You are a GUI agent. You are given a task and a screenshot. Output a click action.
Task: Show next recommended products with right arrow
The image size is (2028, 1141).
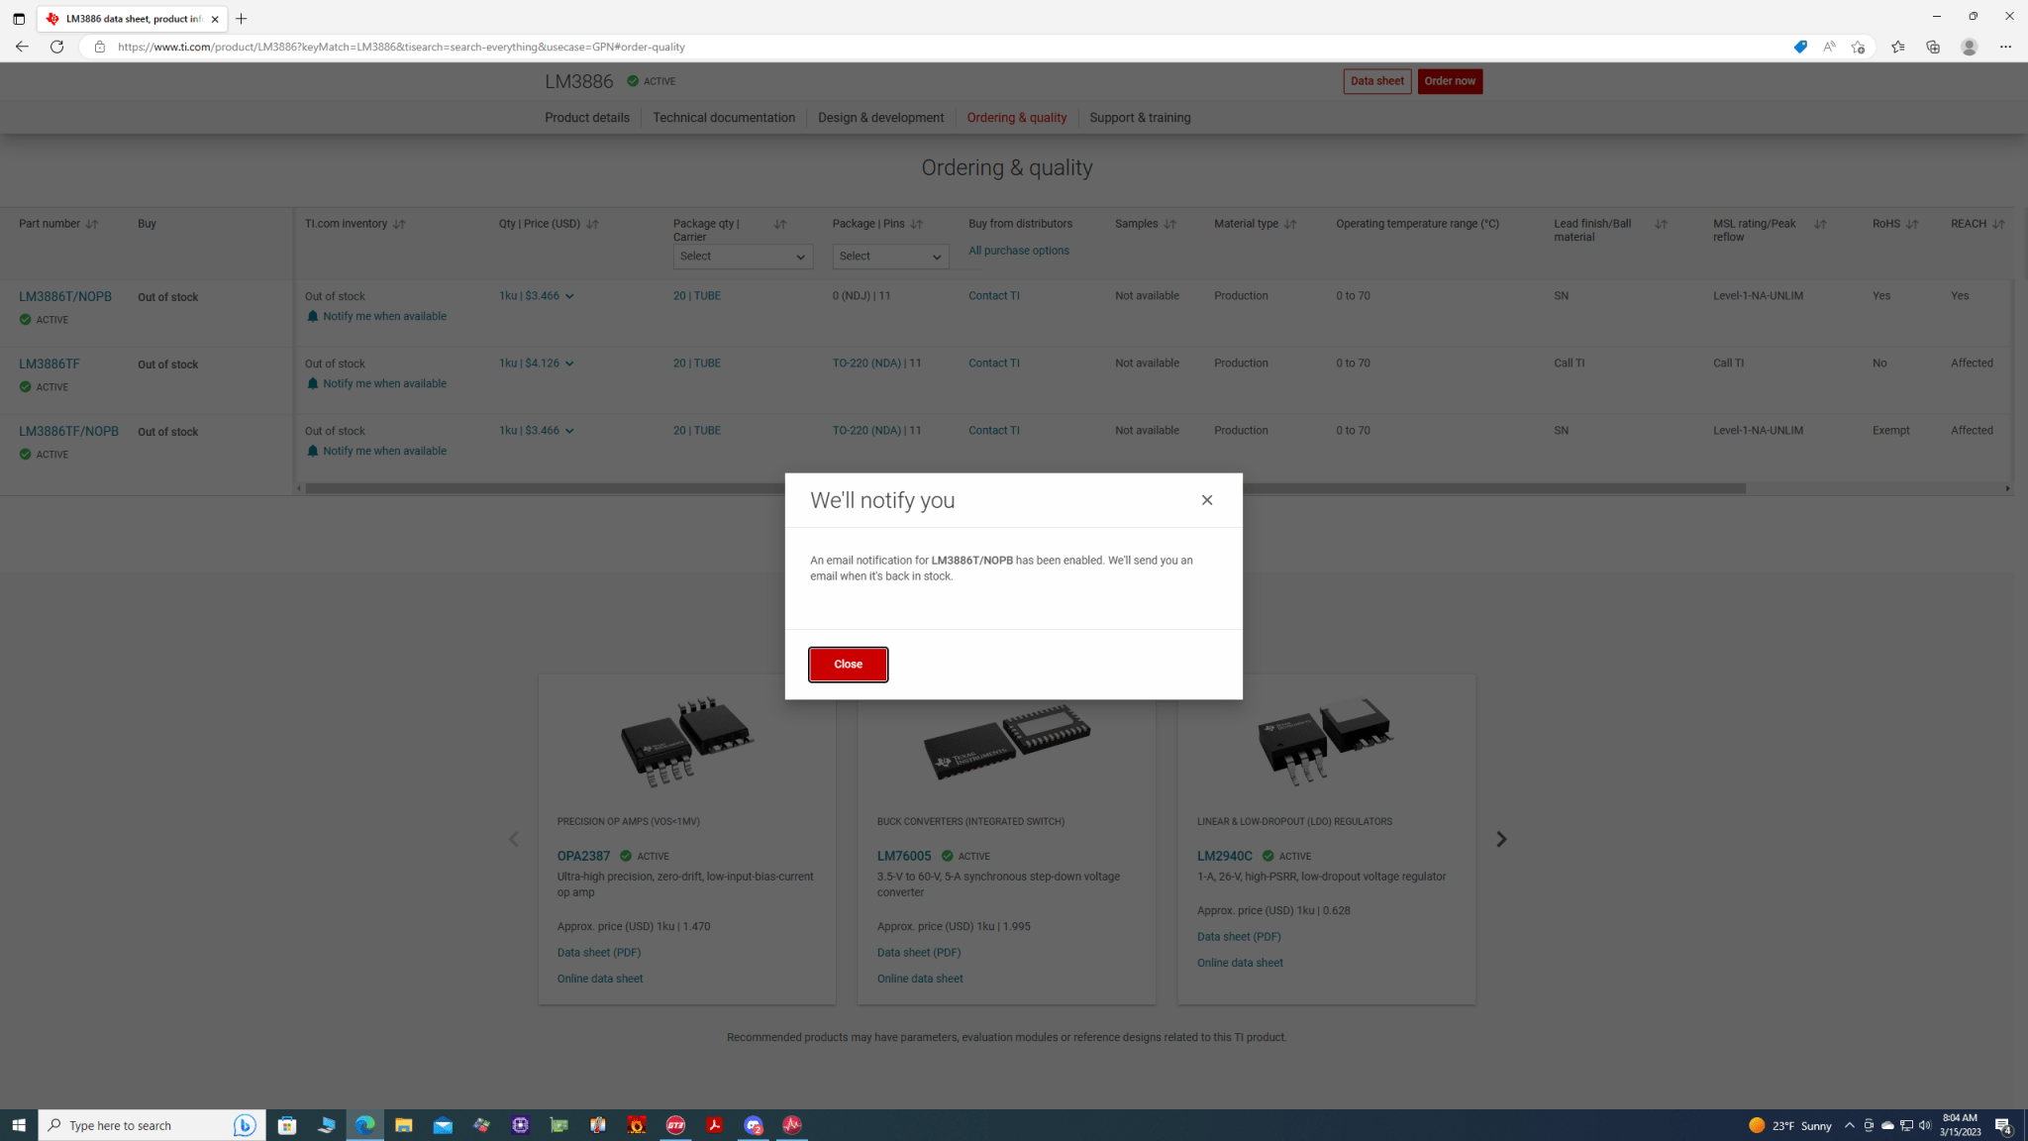tap(1501, 839)
